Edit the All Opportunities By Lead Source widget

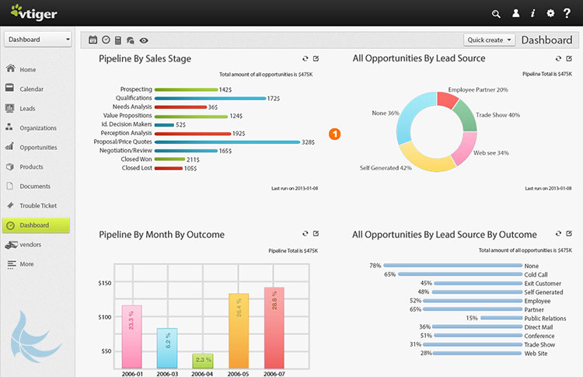click(x=569, y=58)
